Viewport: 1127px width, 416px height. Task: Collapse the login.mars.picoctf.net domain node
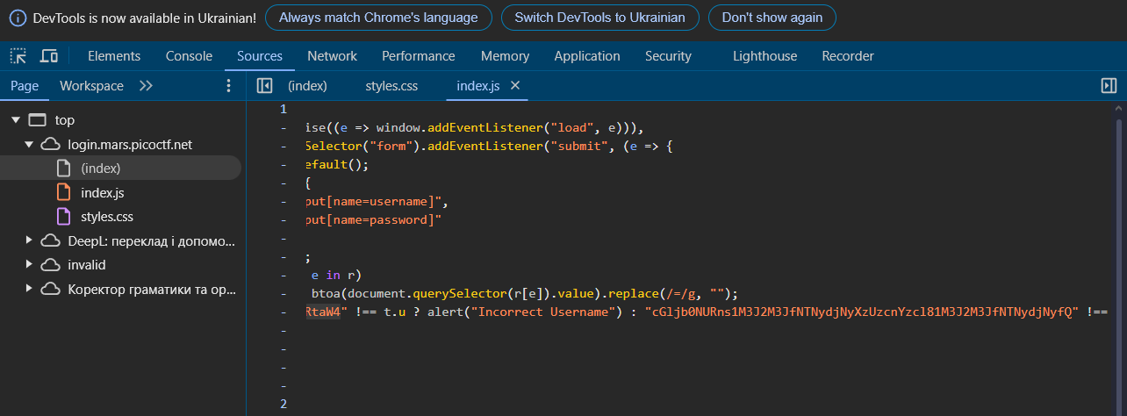click(29, 144)
